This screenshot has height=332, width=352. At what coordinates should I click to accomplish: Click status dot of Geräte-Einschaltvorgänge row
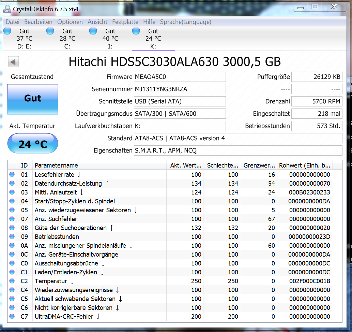click(12, 254)
